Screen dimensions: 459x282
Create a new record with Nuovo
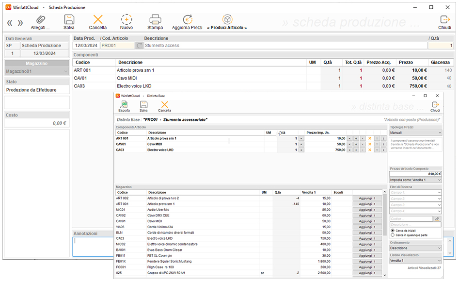coord(127,22)
